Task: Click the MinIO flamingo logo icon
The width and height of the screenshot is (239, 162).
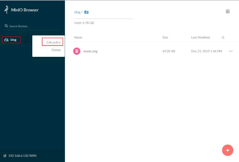Action: [6, 10]
